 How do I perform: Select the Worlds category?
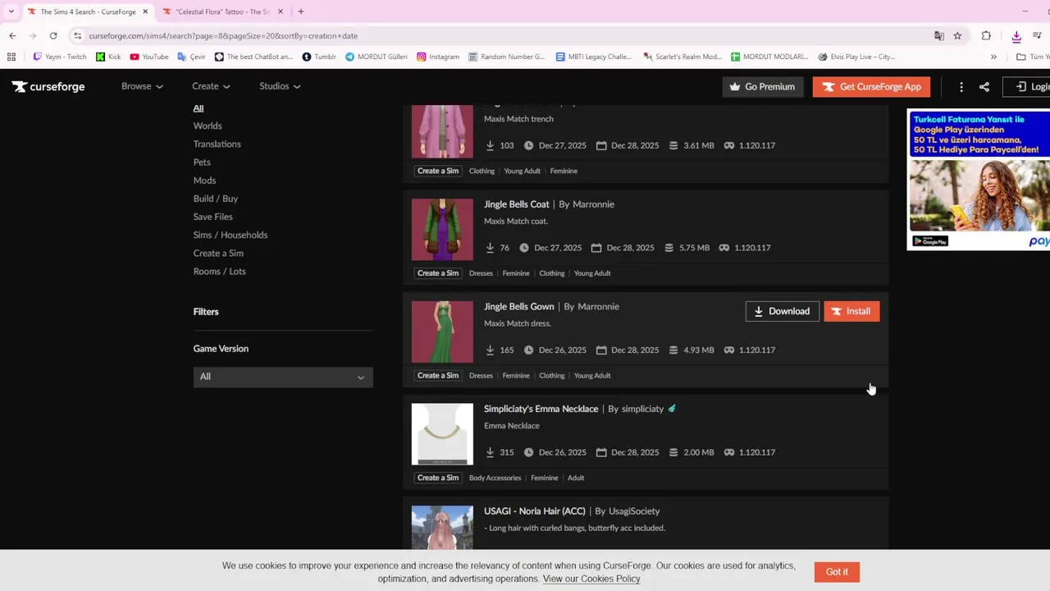tap(208, 126)
